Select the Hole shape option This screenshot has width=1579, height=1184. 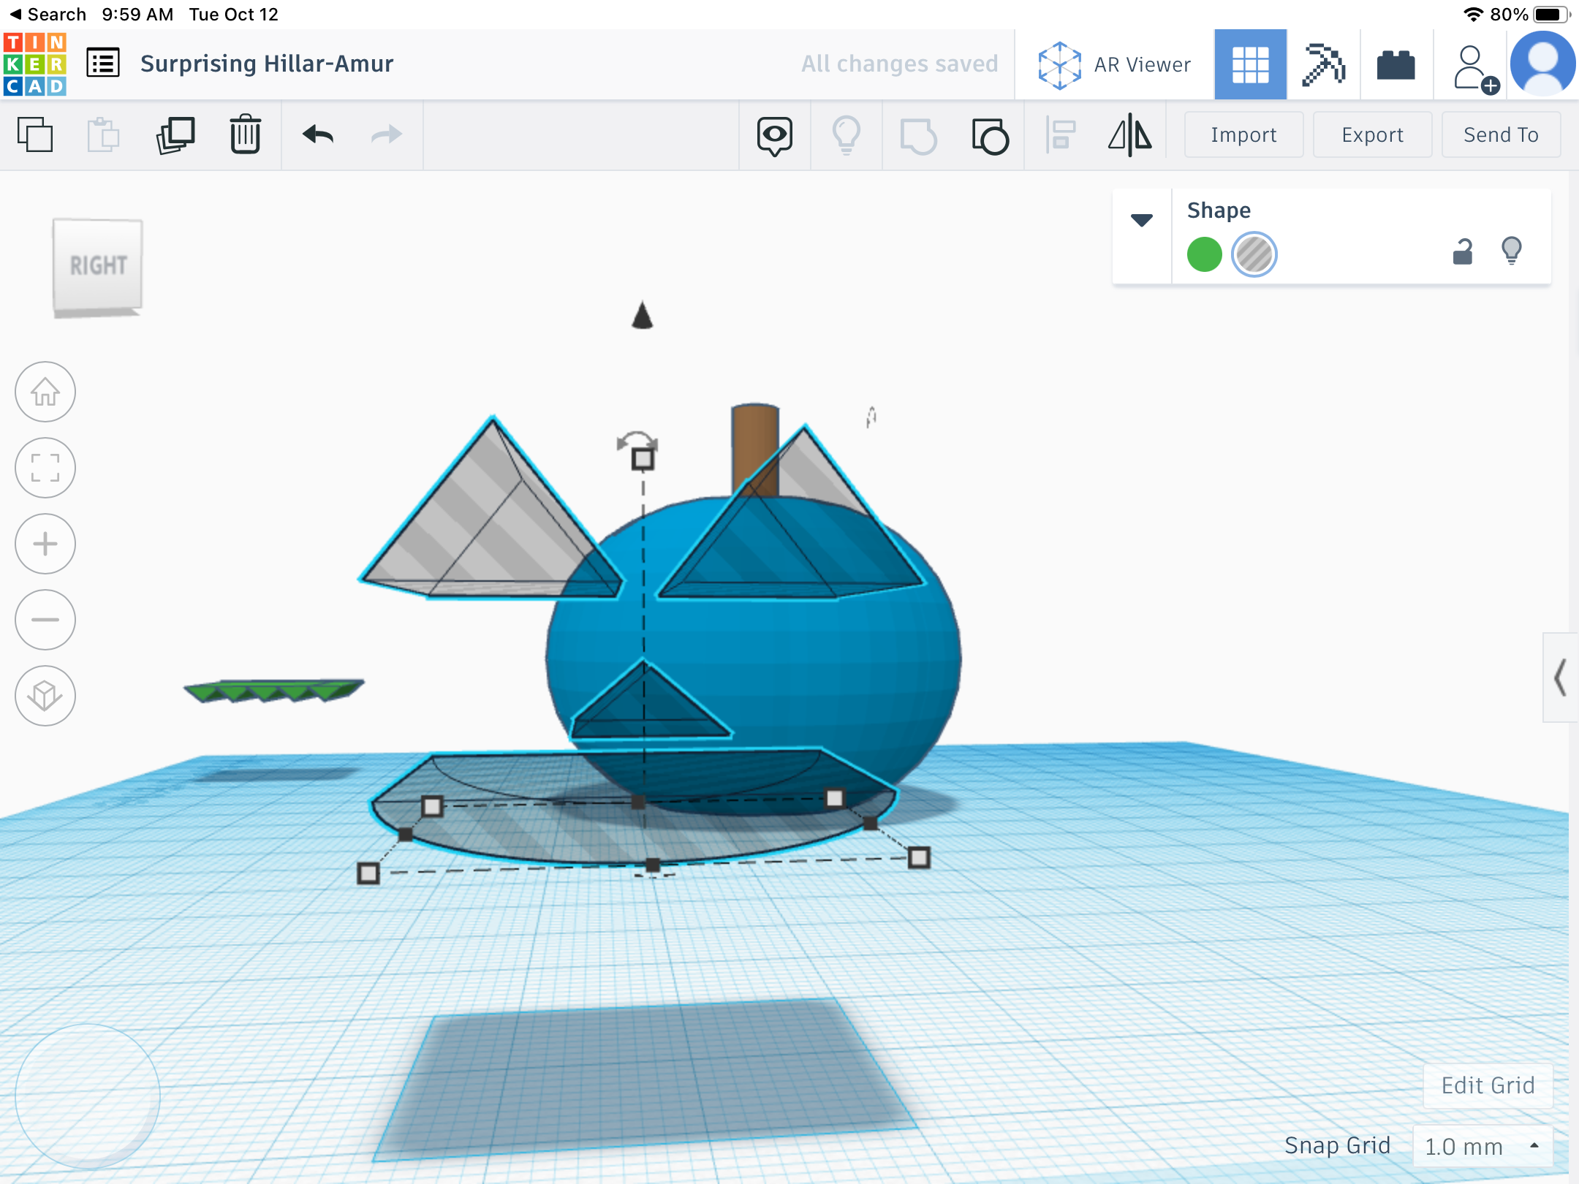1254,254
